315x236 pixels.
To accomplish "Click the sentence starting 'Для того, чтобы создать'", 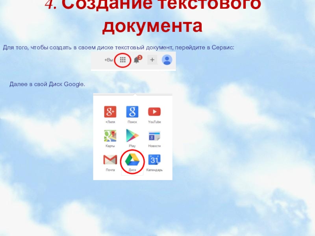I will click(x=119, y=48).
